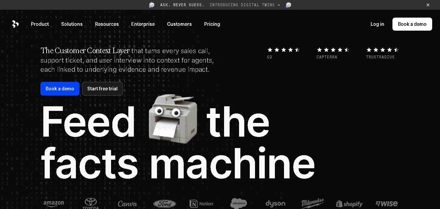Click the Log in link
This screenshot has width=440, height=209.
[377, 24]
